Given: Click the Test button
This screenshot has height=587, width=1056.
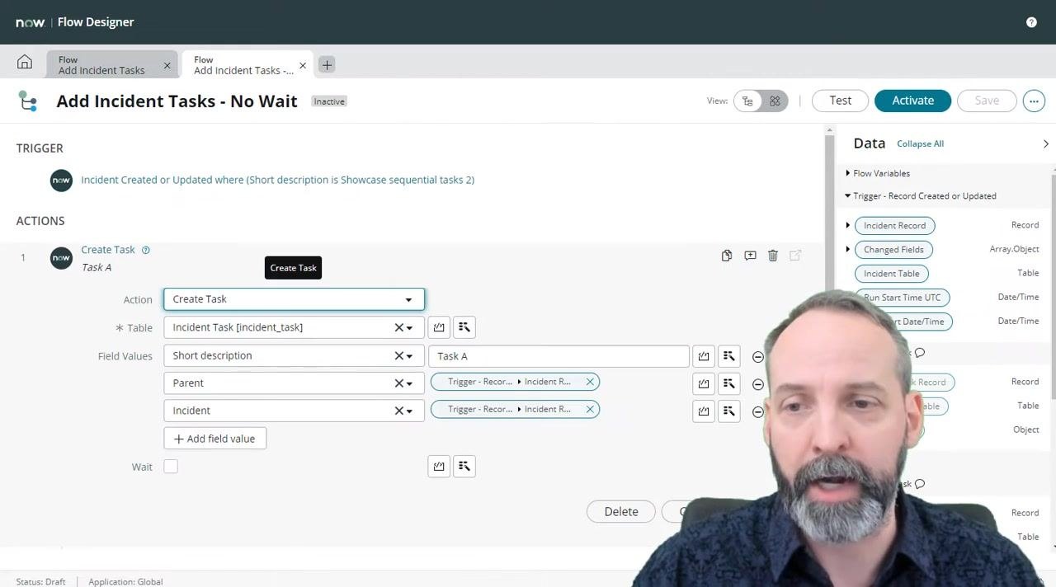Looking at the screenshot, I should pos(840,101).
